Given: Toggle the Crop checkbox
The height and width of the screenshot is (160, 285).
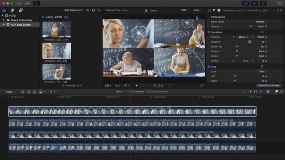Looking at the screenshot, I should tap(209, 67).
